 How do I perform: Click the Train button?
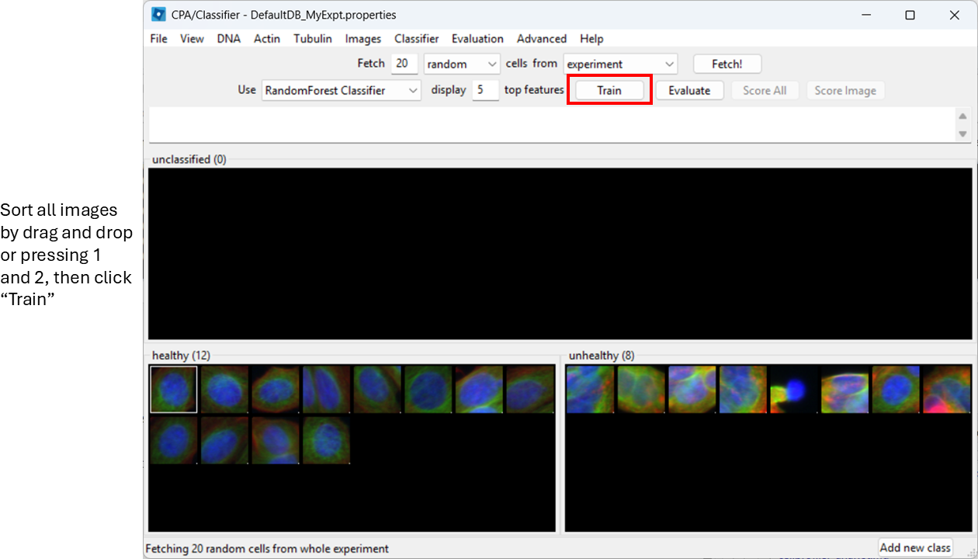click(609, 90)
